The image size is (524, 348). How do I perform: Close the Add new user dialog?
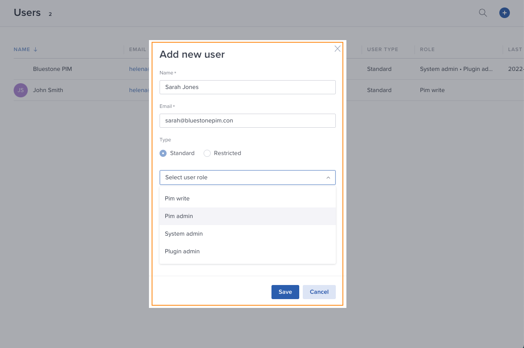click(x=337, y=49)
